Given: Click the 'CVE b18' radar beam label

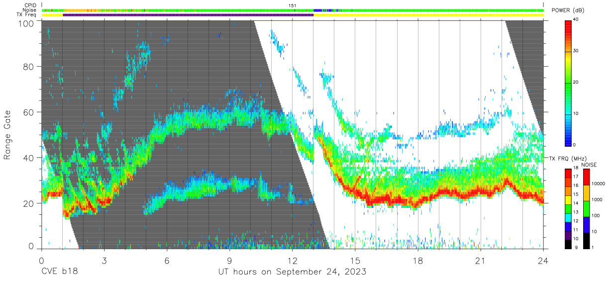Looking at the screenshot, I should [59, 272].
